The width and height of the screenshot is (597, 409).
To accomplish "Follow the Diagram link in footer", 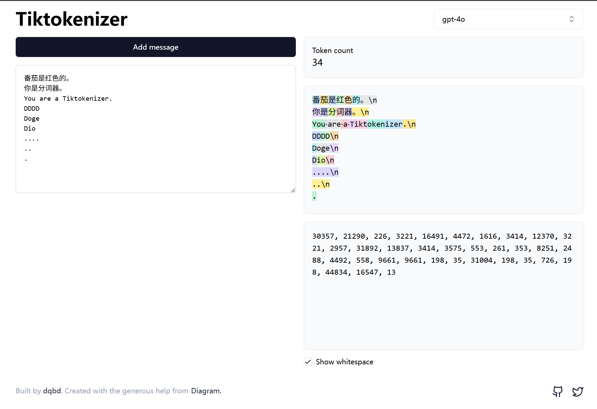I will pyautogui.click(x=205, y=391).
